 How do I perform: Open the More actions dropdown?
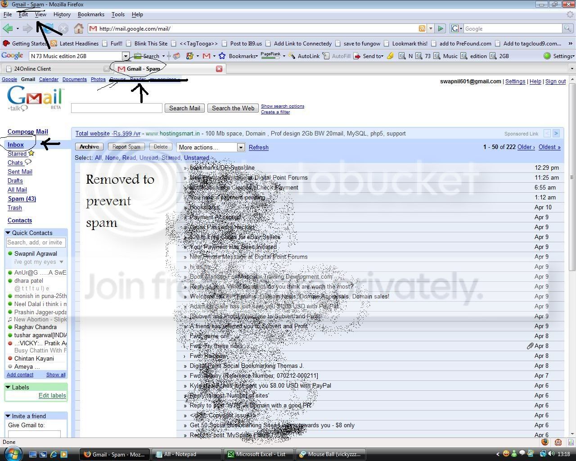pyautogui.click(x=210, y=147)
